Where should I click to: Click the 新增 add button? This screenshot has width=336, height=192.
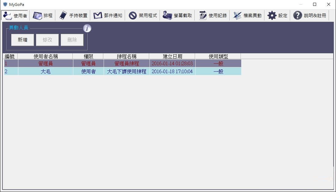pyautogui.click(x=23, y=40)
